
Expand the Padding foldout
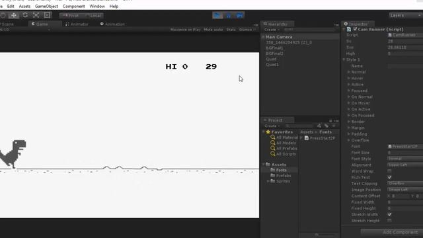tap(348, 134)
